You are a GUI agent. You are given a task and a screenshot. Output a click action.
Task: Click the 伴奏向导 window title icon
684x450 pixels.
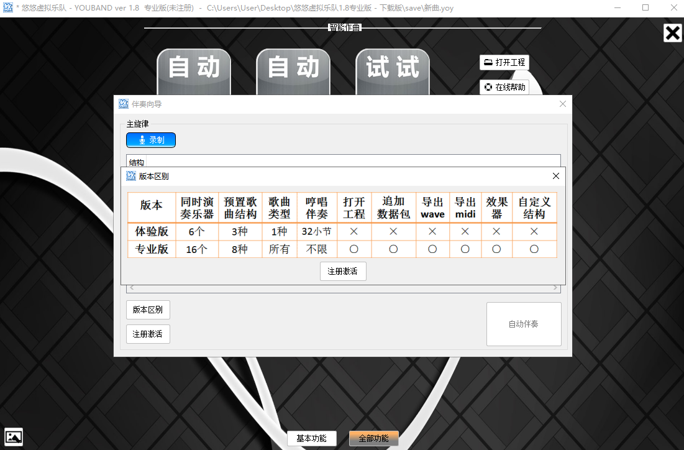[x=124, y=104]
